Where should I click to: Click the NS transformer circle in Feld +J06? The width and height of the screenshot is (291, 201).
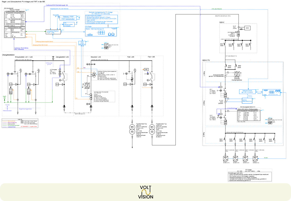point(152,132)
